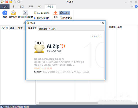Open ESTSoft website ribbon item
The height and width of the screenshot is (108, 138).
(42, 18)
